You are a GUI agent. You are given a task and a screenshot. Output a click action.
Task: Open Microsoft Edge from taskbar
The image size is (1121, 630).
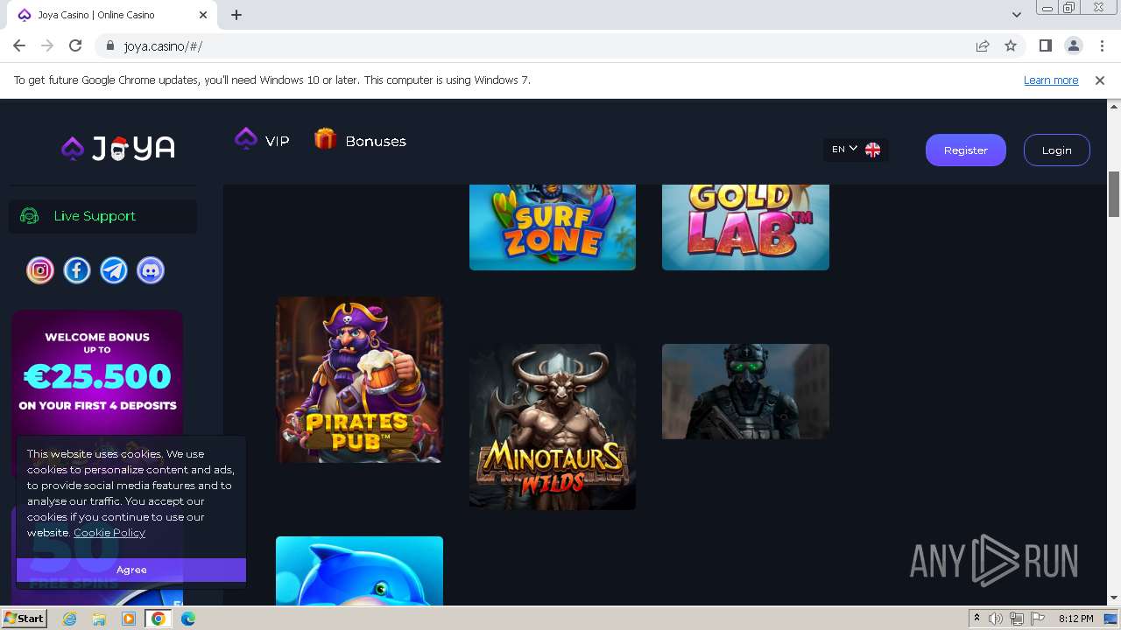188,619
